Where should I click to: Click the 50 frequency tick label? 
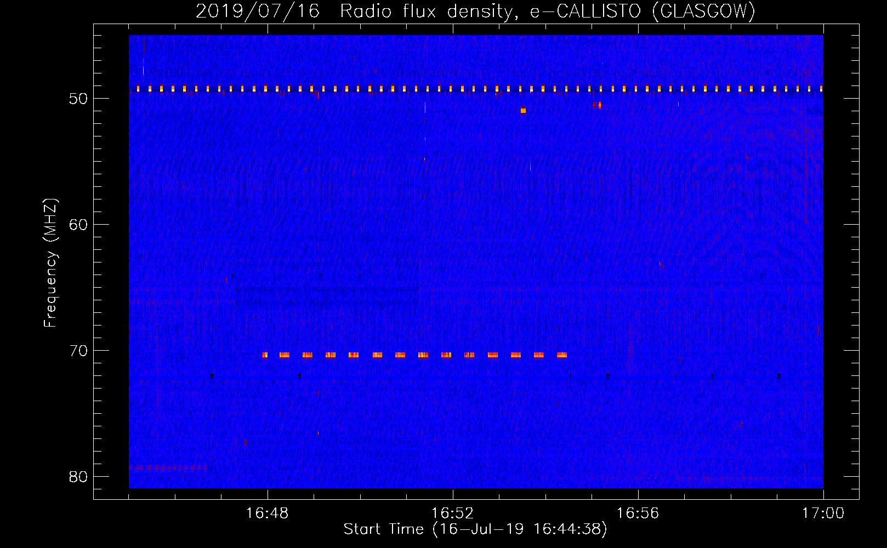(78, 99)
